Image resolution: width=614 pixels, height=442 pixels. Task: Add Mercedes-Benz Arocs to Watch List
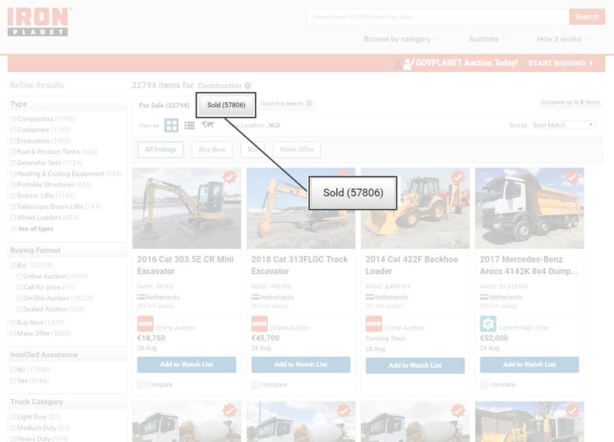pos(530,364)
